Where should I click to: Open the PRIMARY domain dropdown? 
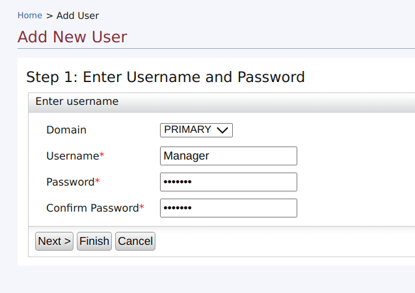pyautogui.click(x=196, y=130)
